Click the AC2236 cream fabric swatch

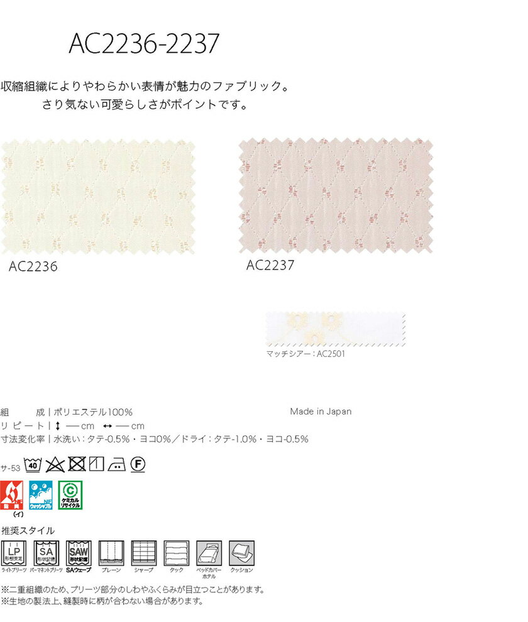[x=98, y=197]
